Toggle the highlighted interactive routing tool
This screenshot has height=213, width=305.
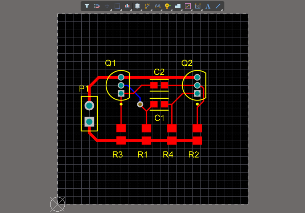pos(188,6)
